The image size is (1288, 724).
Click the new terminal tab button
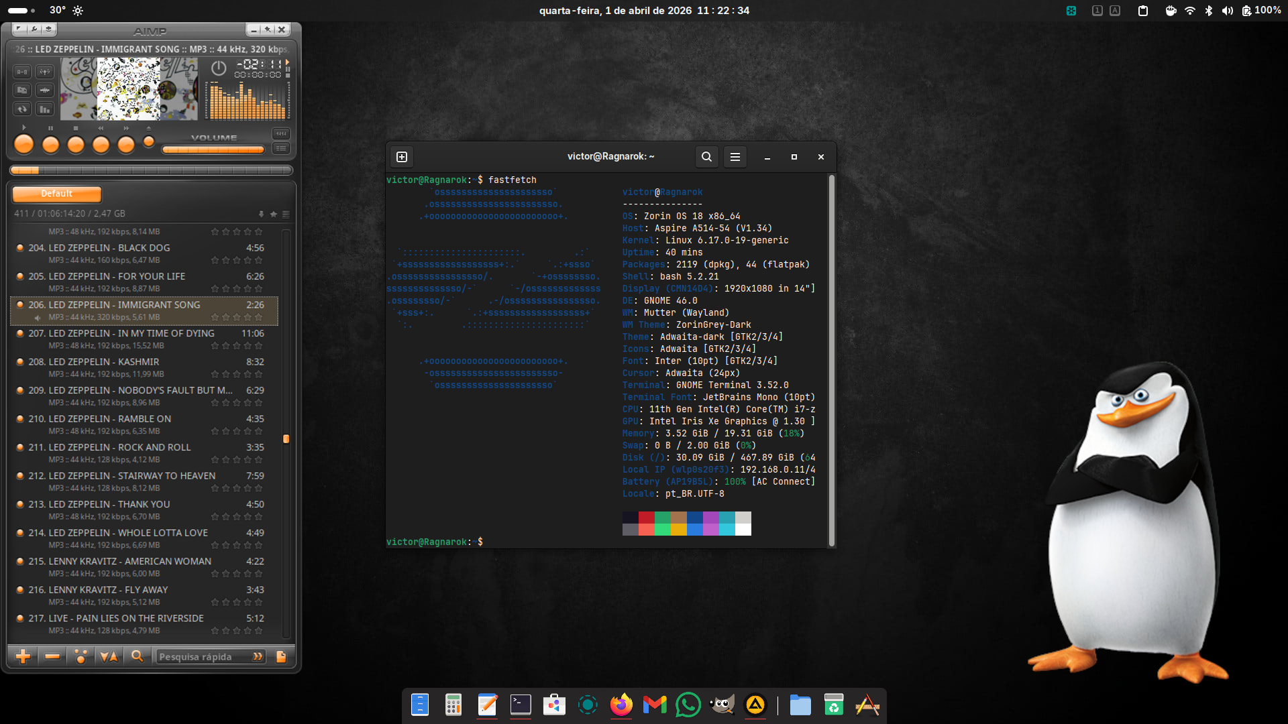(402, 157)
